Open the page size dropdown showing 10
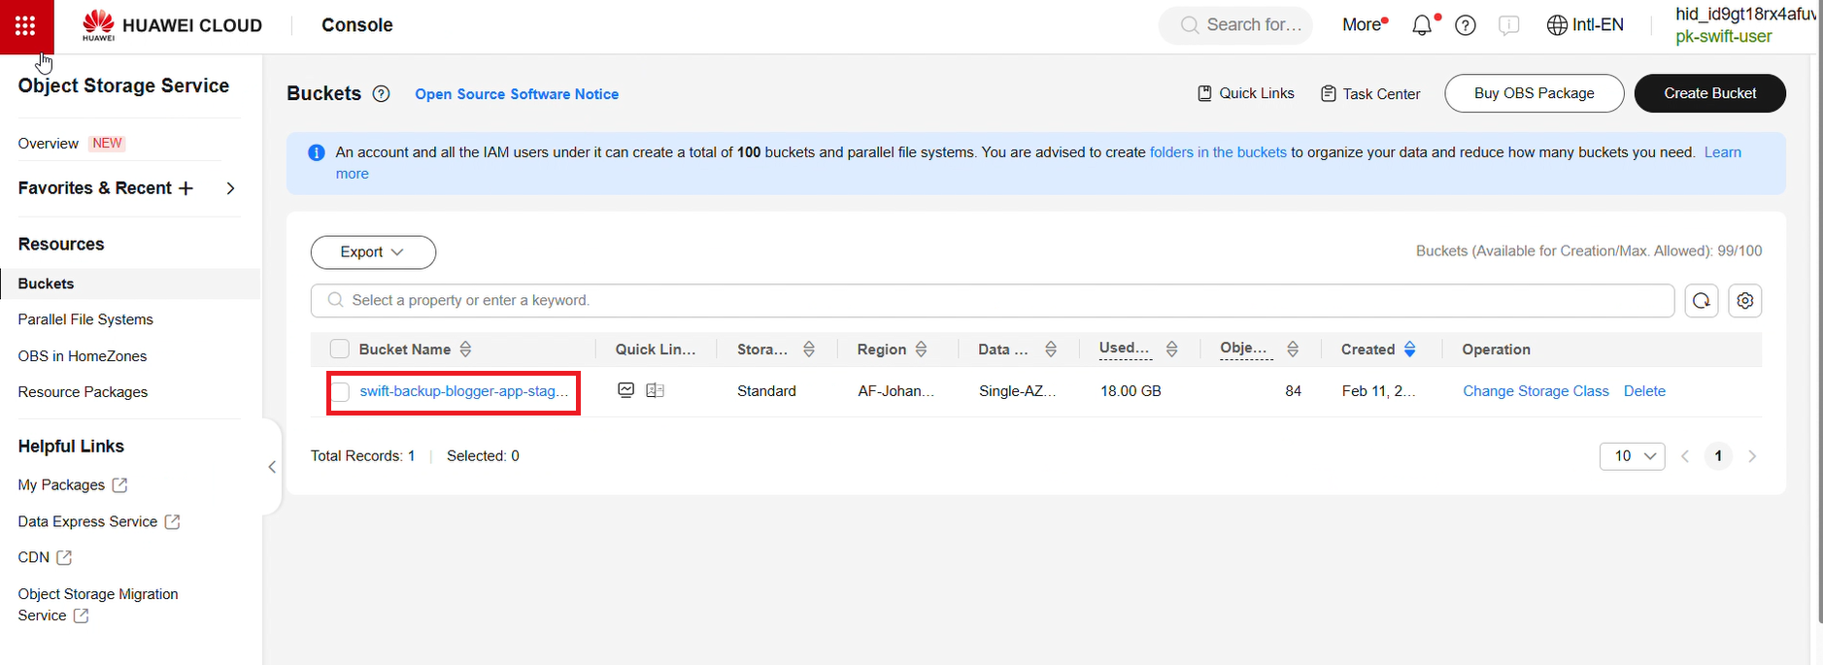The image size is (1823, 665). coord(1633,456)
